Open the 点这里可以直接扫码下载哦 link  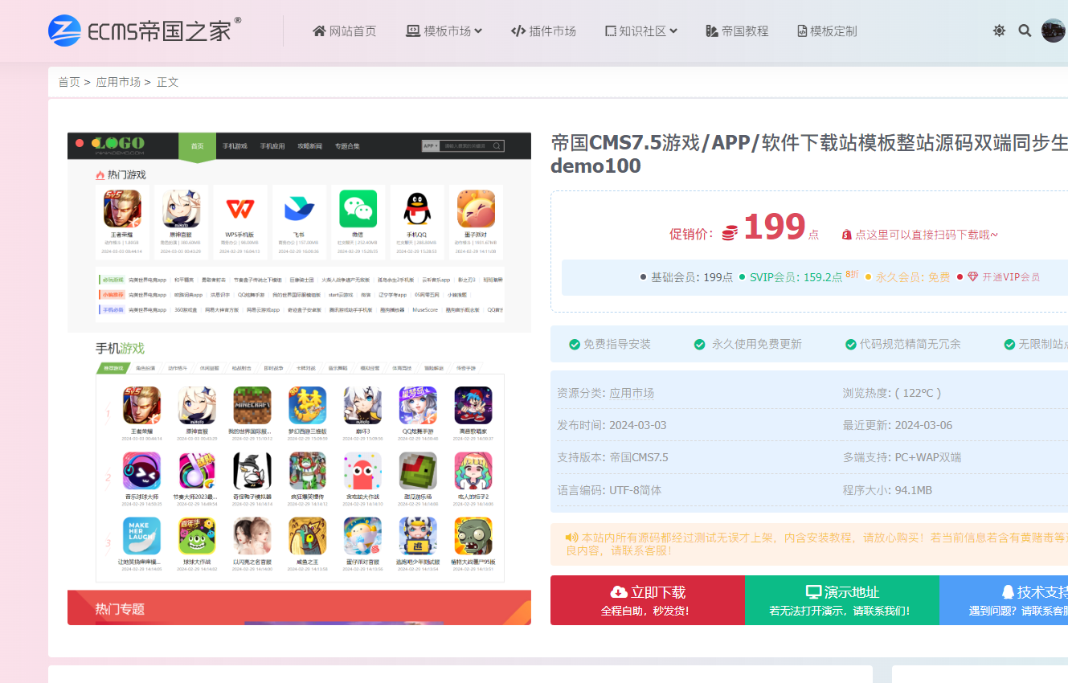point(919,235)
